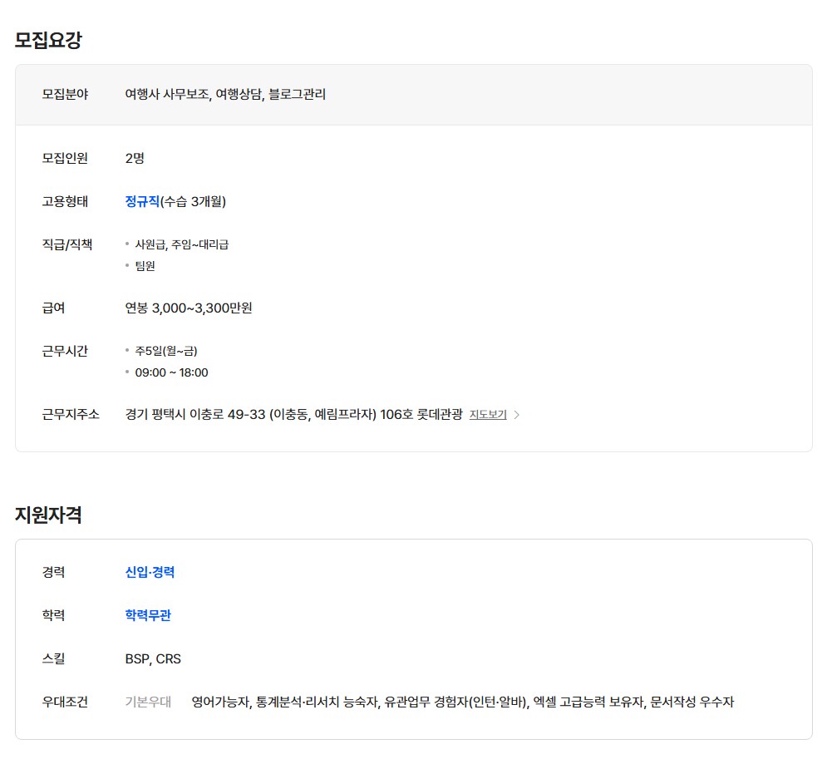Click the 지원자격 section heading

(48, 515)
